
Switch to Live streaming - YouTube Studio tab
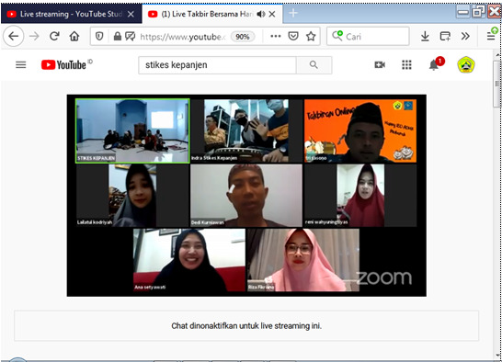tap(71, 14)
